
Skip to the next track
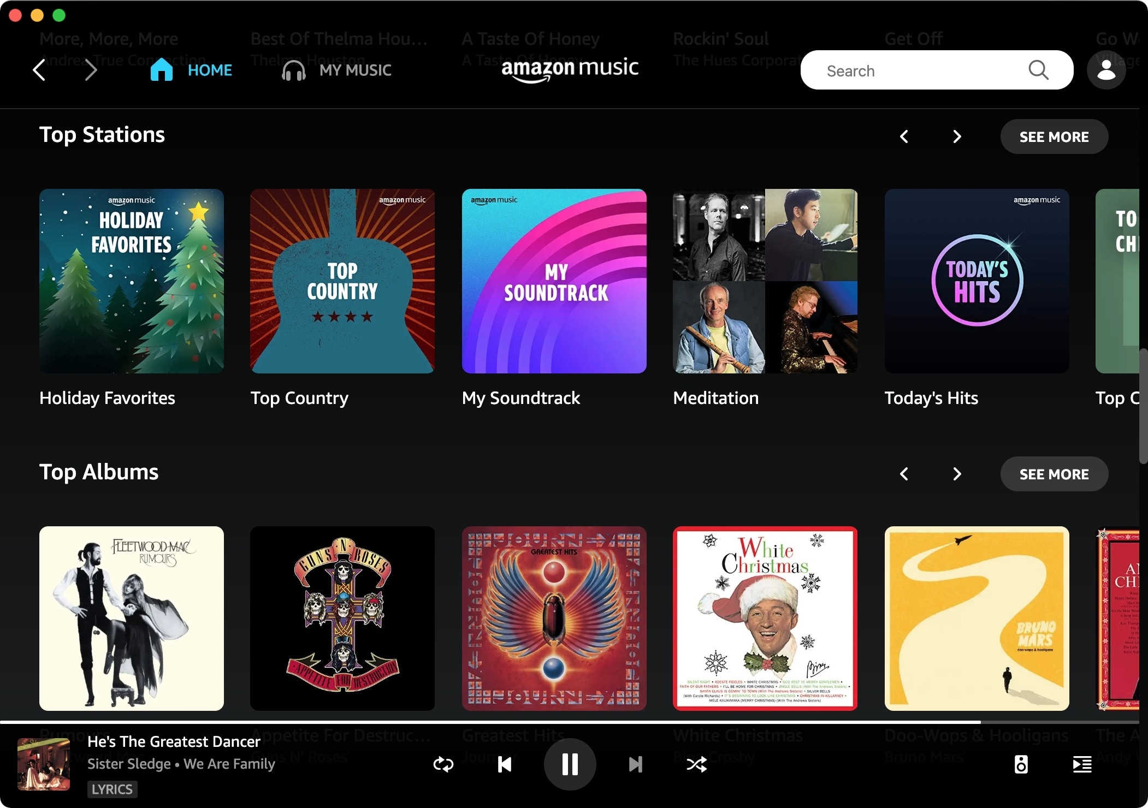coord(635,764)
